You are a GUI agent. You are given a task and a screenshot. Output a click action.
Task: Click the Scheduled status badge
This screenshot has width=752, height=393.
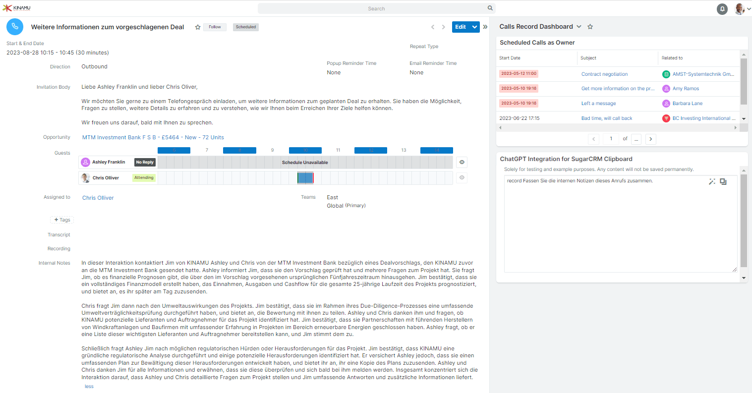[x=246, y=27]
